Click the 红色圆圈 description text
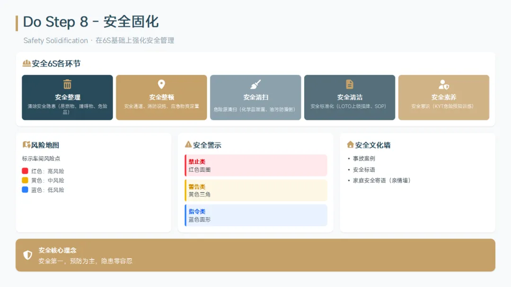The width and height of the screenshot is (511, 287). tap(200, 169)
